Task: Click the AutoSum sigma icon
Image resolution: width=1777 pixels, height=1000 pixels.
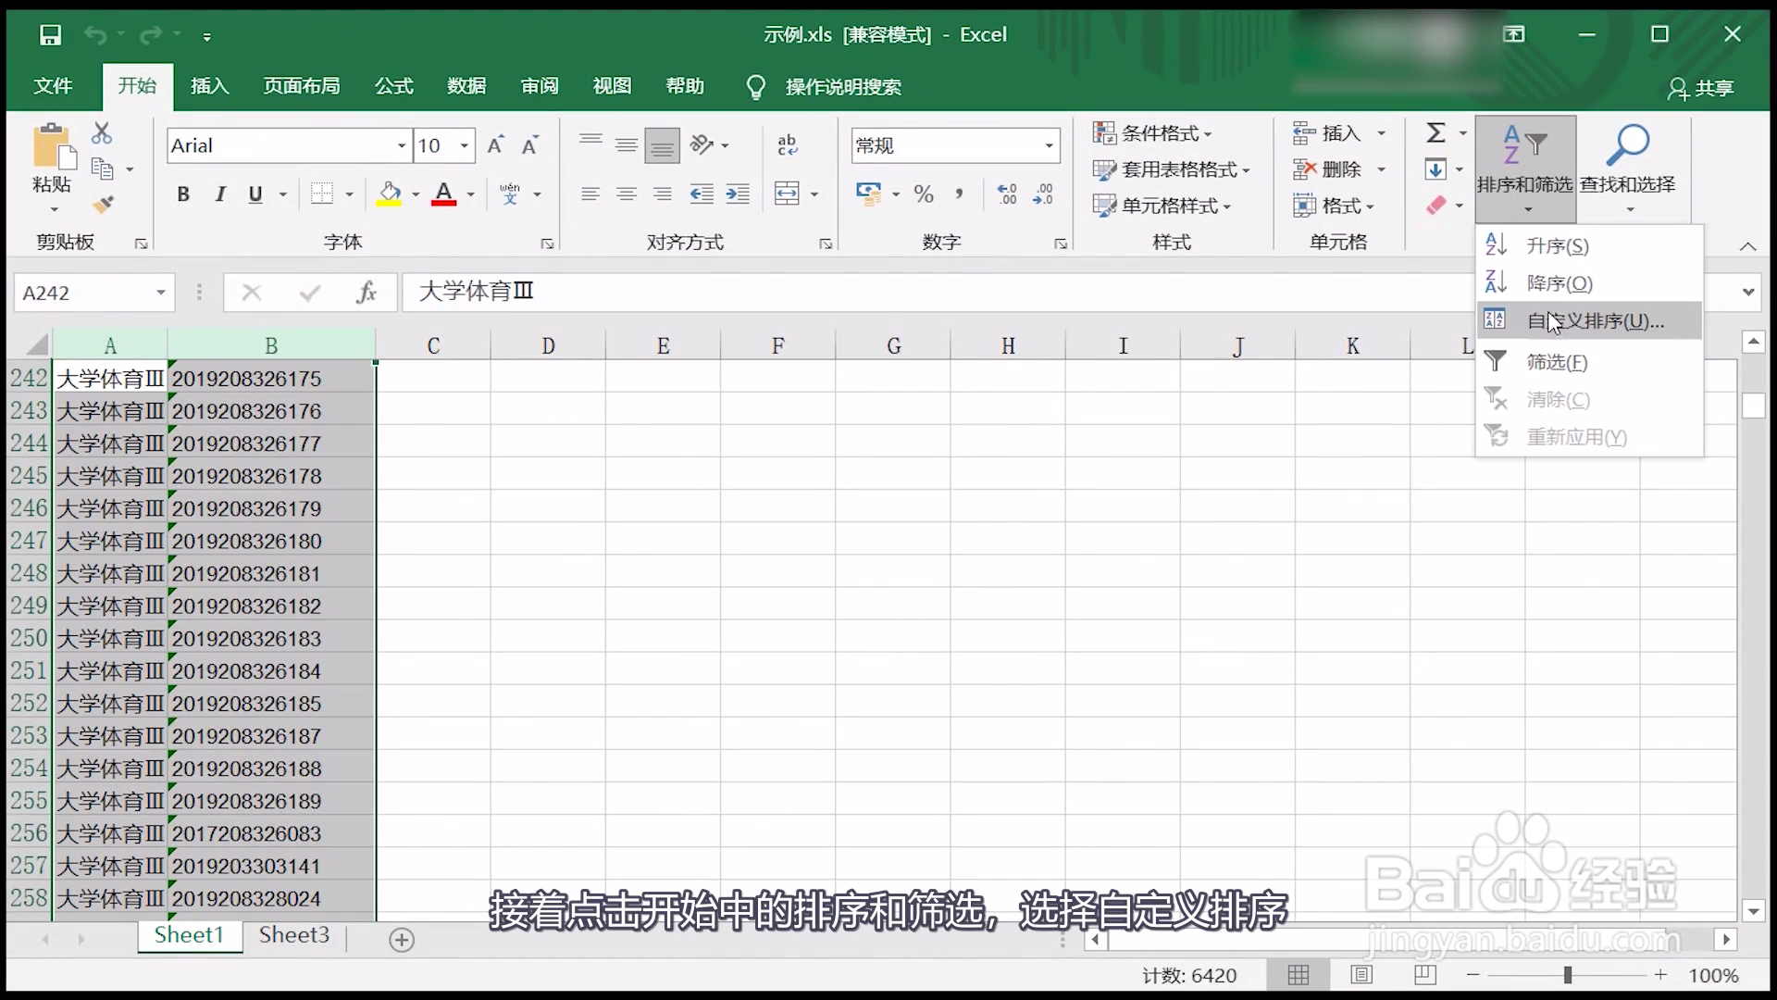Action: (1435, 133)
